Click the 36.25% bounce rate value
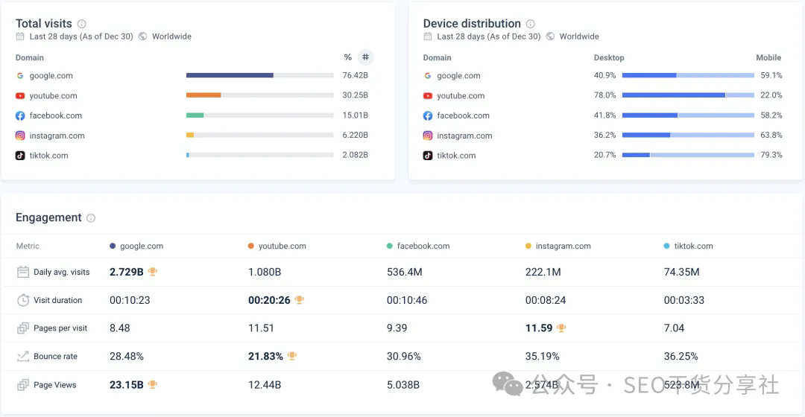Viewport: 805px width, 417px height. 681,356
